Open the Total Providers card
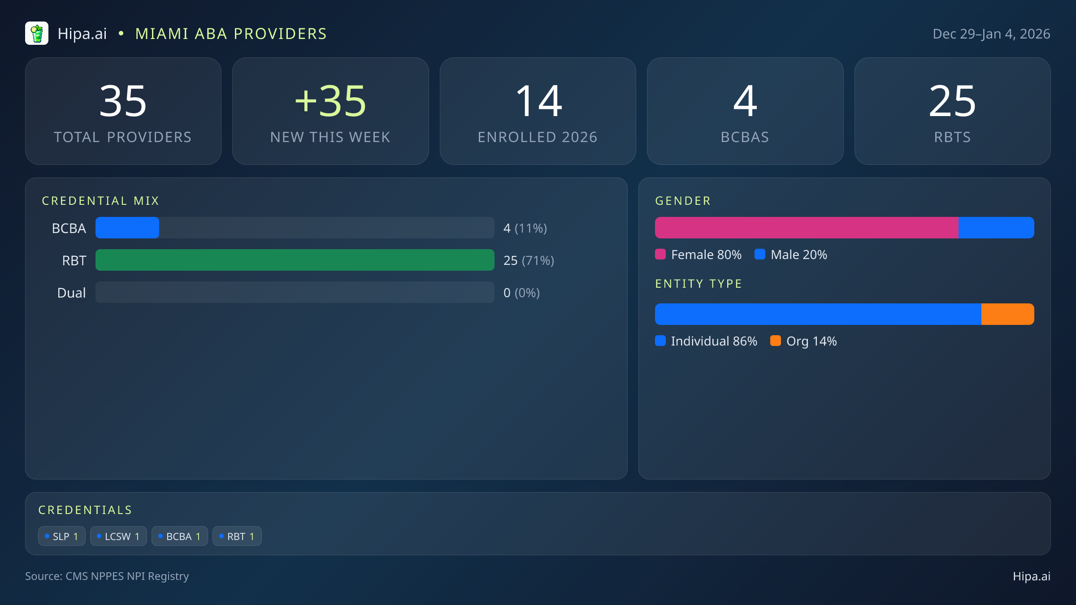 tap(123, 111)
